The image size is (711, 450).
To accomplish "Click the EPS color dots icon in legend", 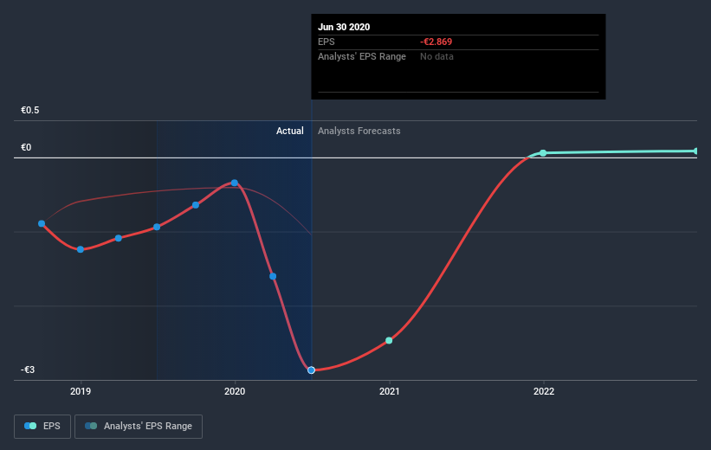I will click(30, 426).
